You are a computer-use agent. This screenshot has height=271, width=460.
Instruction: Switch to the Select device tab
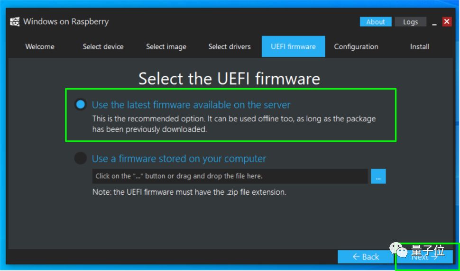click(103, 46)
